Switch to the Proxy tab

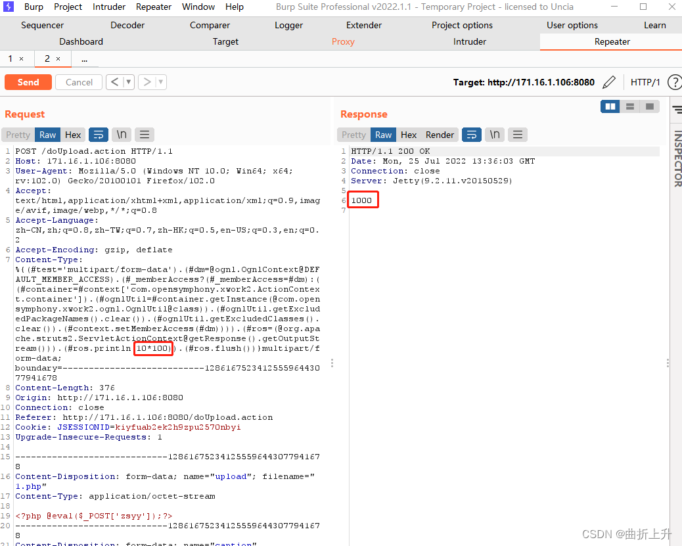click(343, 42)
